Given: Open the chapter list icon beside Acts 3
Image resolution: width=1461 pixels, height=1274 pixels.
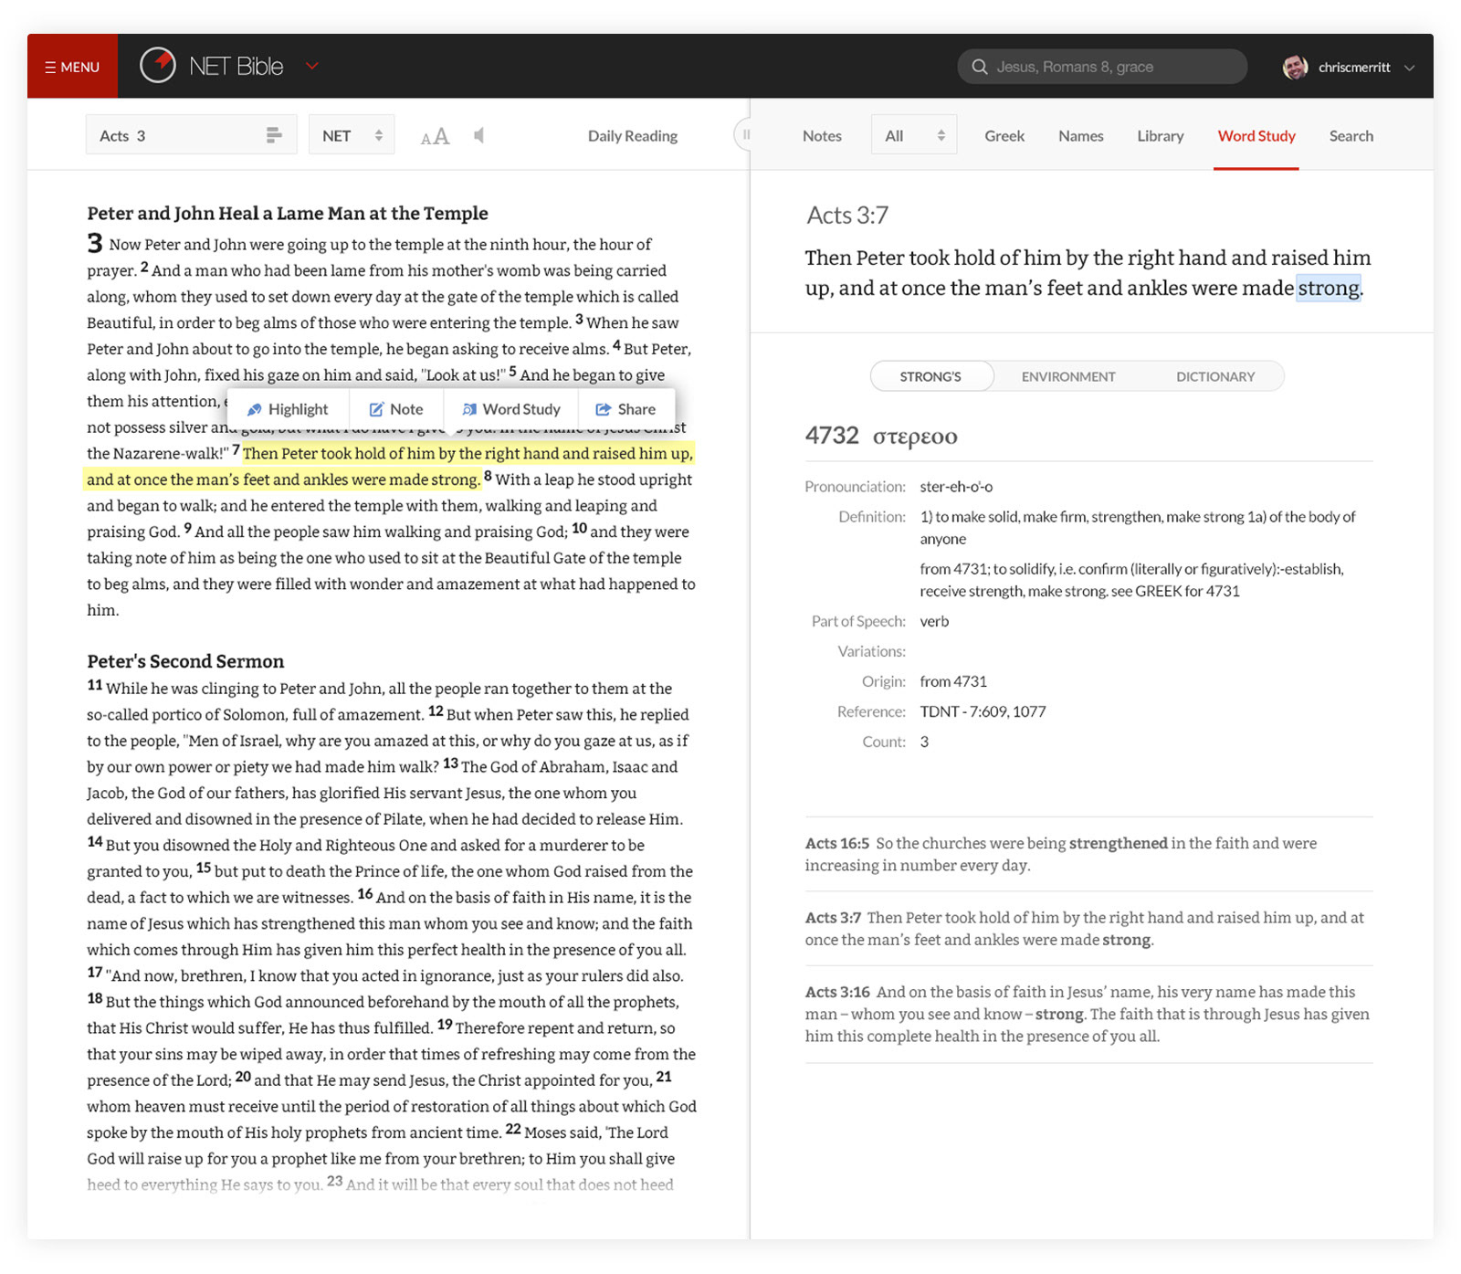Looking at the screenshot, I should 274,135.
